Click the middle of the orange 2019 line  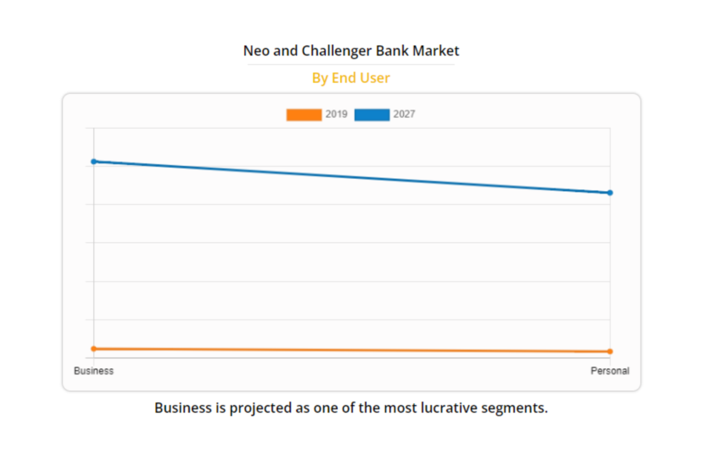352,350
